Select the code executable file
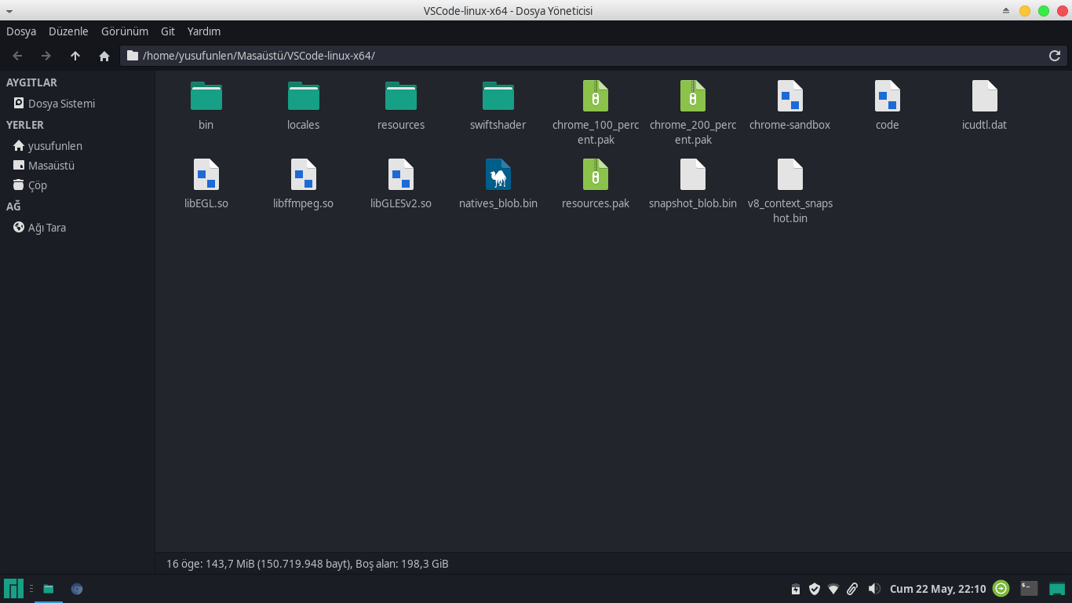The width and height of the screenshot is (1072, 603). [888, 96]
